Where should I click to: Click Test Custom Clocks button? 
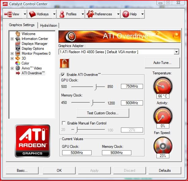[103, 113]
